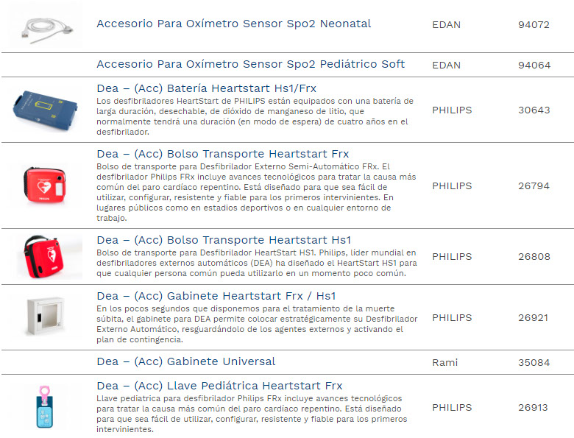The image size is (574, 438).
Task: Click PHILIPS brand in the battery row
Action: [x=452, y=110]
